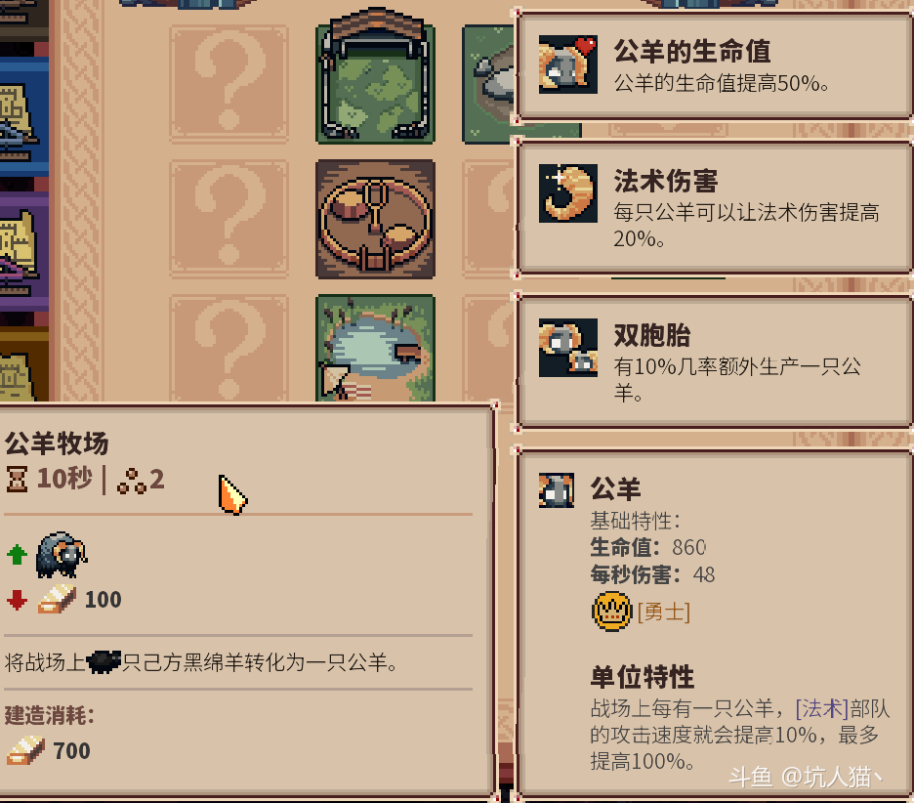Click the ram unit portrait icon
This screenshot has width=914, height=803.
click(556, 490)
